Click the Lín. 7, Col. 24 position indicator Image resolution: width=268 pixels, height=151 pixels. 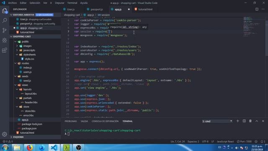[x=178, y=142]
